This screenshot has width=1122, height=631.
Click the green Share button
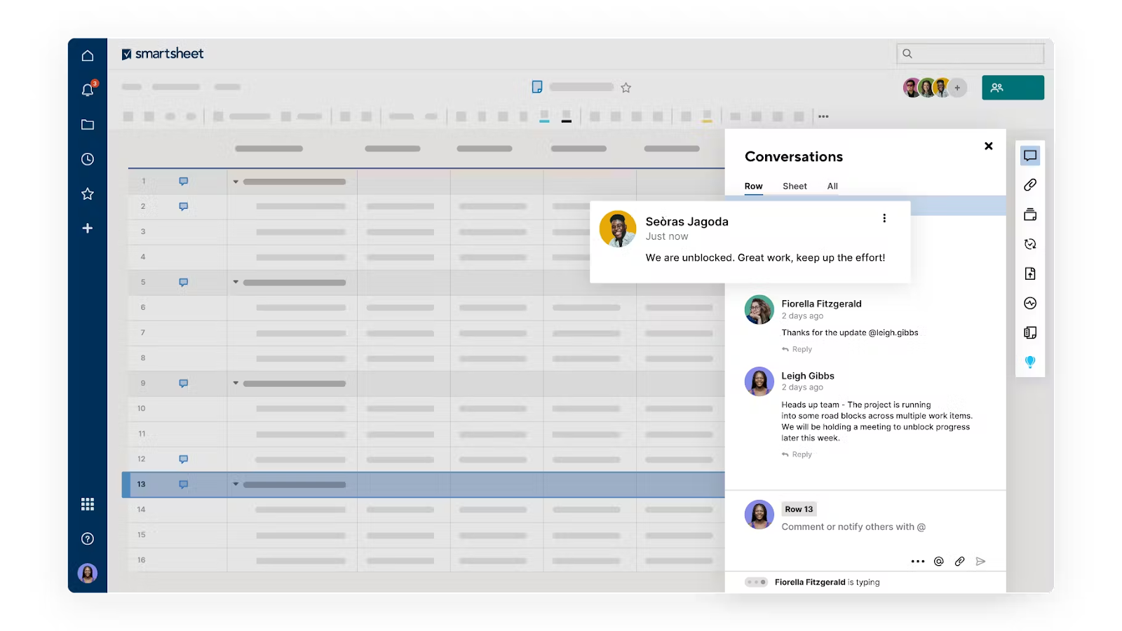tap(1013, 88)
